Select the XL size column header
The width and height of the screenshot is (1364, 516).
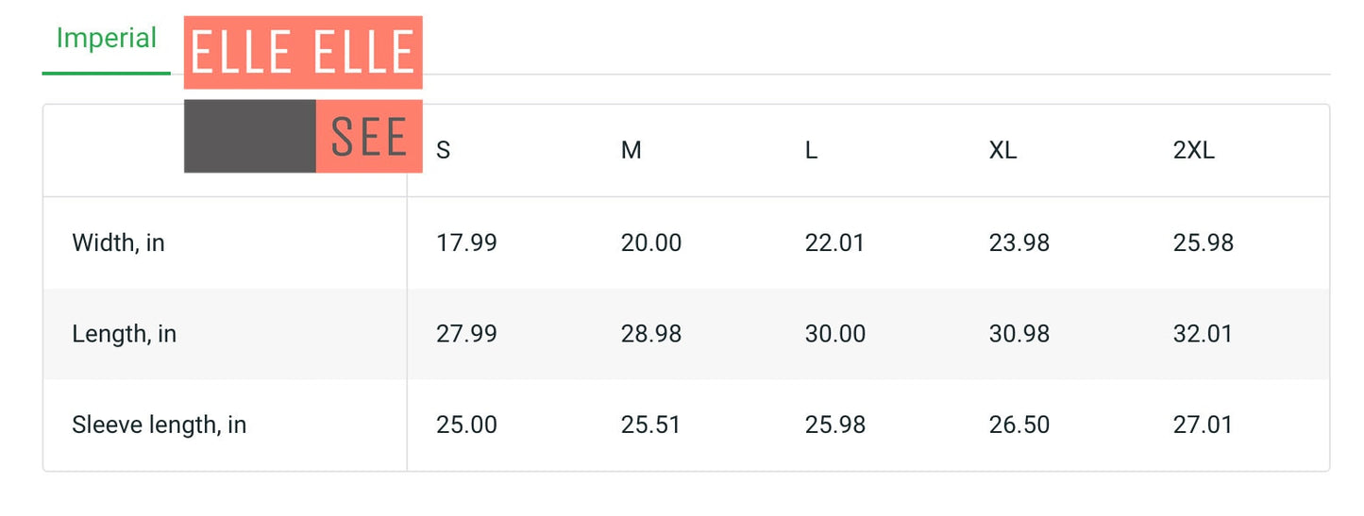pos(1002,151)
